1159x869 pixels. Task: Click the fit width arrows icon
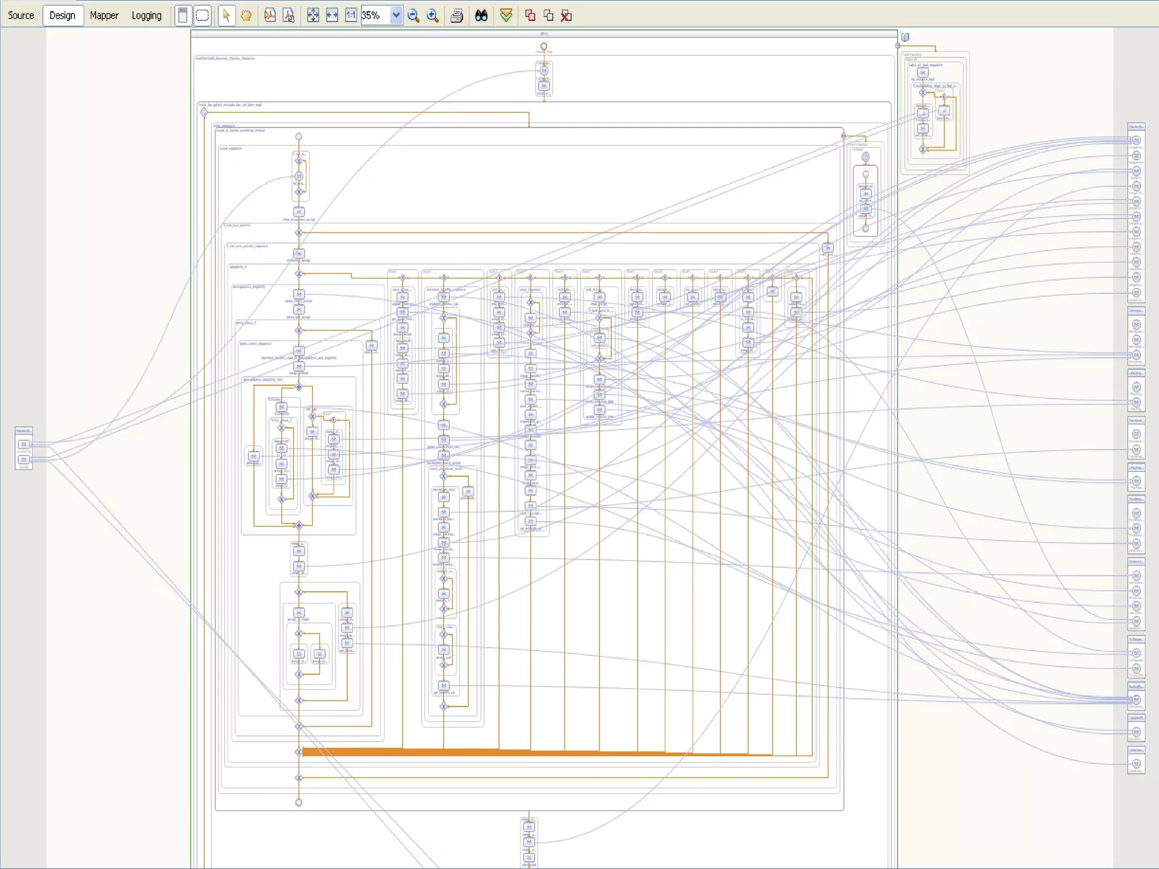[332, 15]
